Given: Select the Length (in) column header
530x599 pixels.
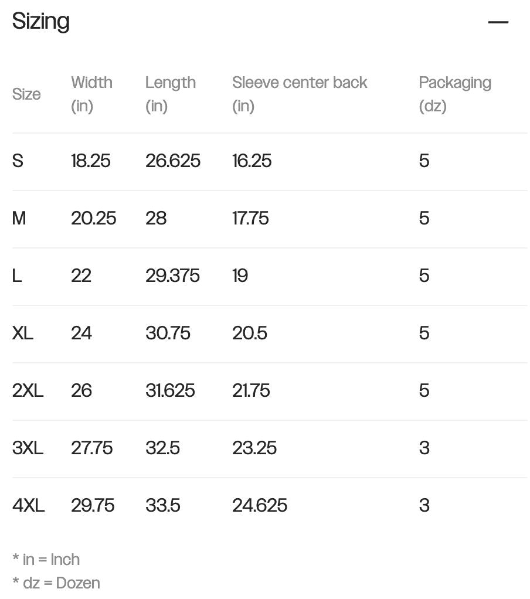Looking at the screenshot, I should [x=171, y=94].
